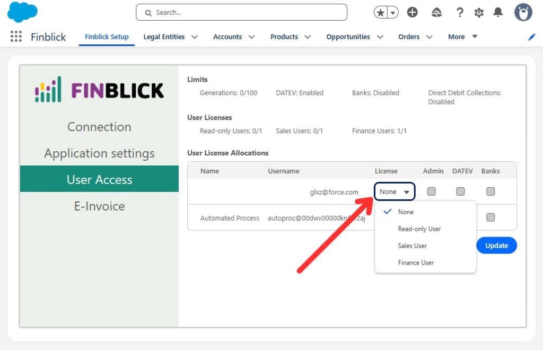Open the Application settings section
Screen dimensions: 543x350
pos(99,153)
